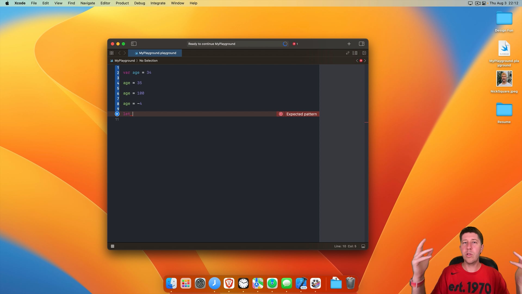Open Clock app from the Dock
The height and width of the screenshot is (294, 522).
point(243,283)
